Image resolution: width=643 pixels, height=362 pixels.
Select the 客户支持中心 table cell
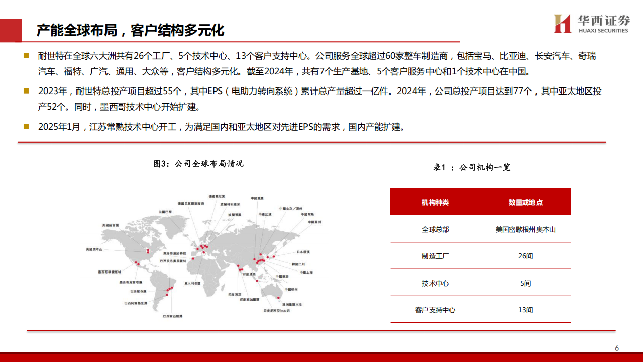(435, 310)
